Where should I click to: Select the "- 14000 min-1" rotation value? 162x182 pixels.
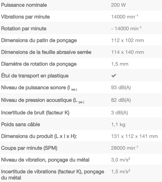click(126, 29)
